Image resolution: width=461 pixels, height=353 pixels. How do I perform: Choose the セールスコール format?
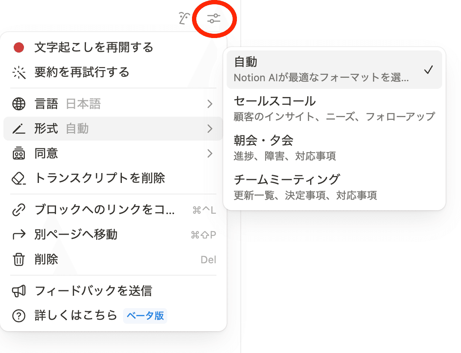(x=334, y=108)
